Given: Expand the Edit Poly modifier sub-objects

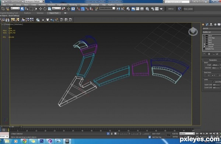Looking at the screenshot, I should [207, 44].
